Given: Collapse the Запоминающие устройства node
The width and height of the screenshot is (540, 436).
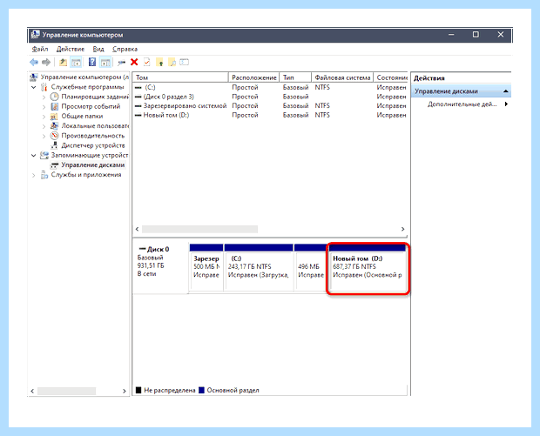Looking at the screenshot, I should [x=33, y=155].
